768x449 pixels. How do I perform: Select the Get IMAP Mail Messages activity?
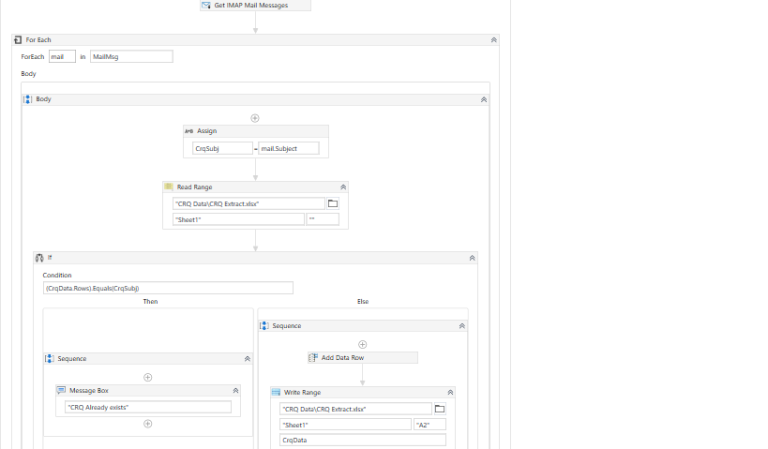point(255,6)
